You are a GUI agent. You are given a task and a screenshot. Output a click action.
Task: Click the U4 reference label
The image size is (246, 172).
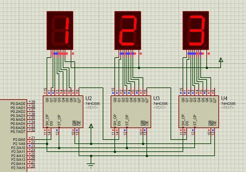pos(224,98)
